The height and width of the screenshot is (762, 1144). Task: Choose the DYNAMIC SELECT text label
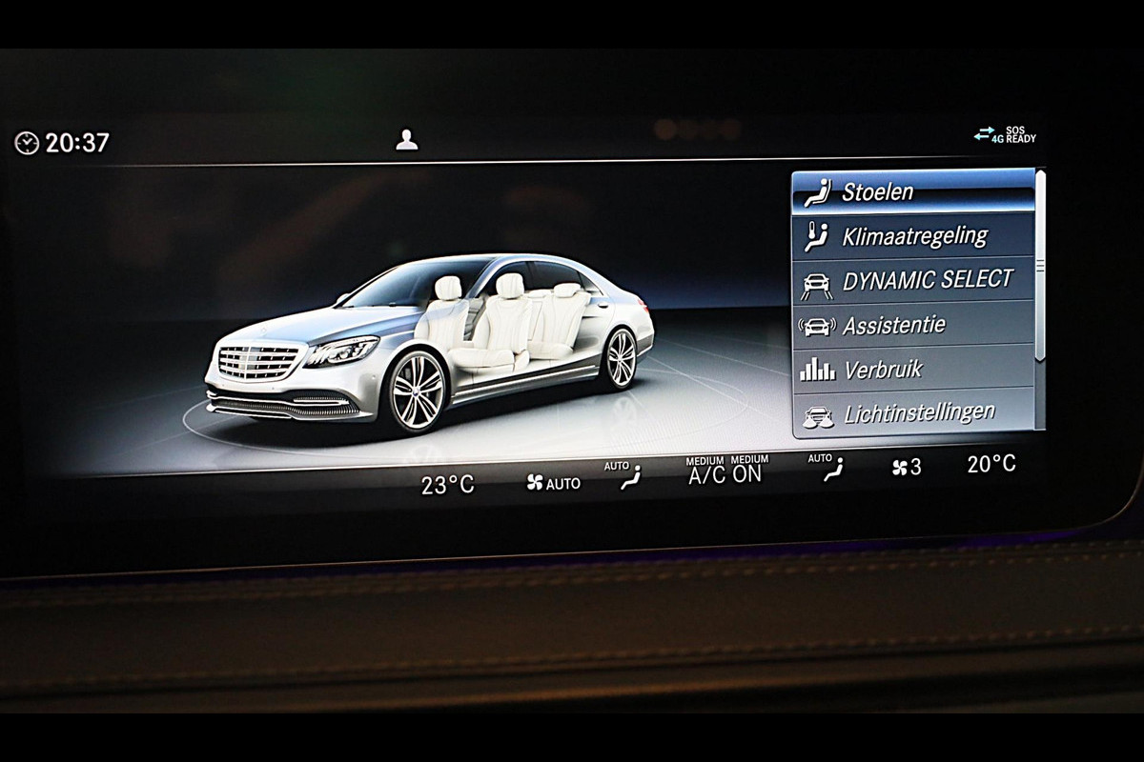[x=928, y=280]
